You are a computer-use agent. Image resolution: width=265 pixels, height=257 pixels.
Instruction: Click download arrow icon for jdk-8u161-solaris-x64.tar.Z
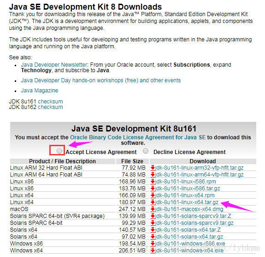point(153,230)
